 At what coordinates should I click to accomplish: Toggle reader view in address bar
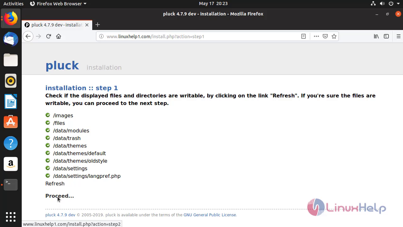point(304,36)
